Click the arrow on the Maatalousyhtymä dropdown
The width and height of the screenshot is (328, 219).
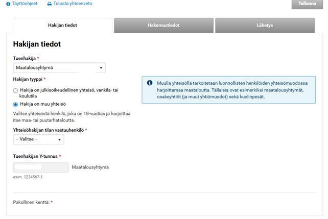(x=101, y=68)
